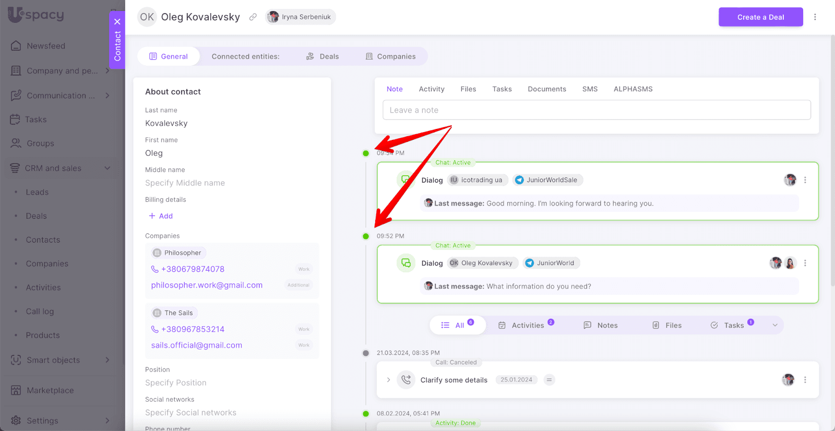Click the canceled call icon for Clarify some details
The width and height of the screenshot is (835, 431).
pyautogui.click(x=406, y=380)
